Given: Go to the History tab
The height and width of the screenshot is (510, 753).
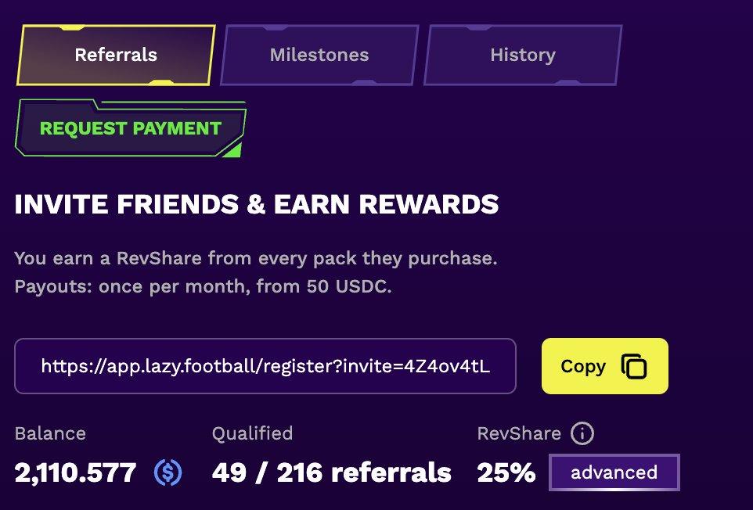Looking at the screenshot, I should pos(522,56).
